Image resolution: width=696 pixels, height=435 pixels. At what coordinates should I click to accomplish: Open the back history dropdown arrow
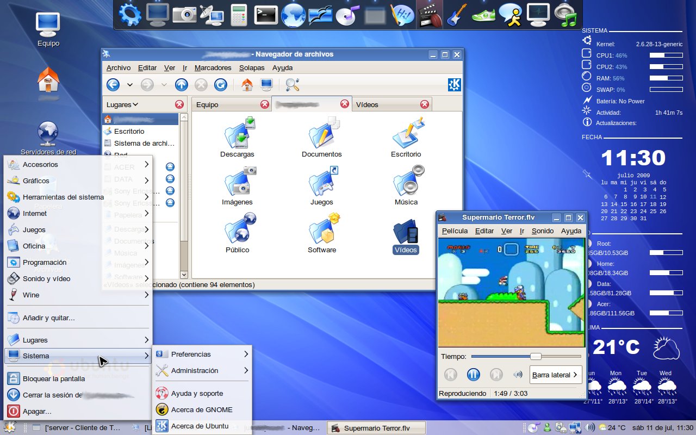[x=130, y=85]
